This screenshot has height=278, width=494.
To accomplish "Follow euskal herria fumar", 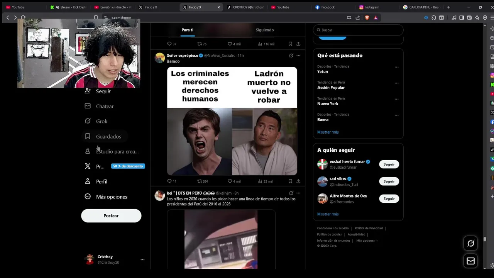I will 389,164.
